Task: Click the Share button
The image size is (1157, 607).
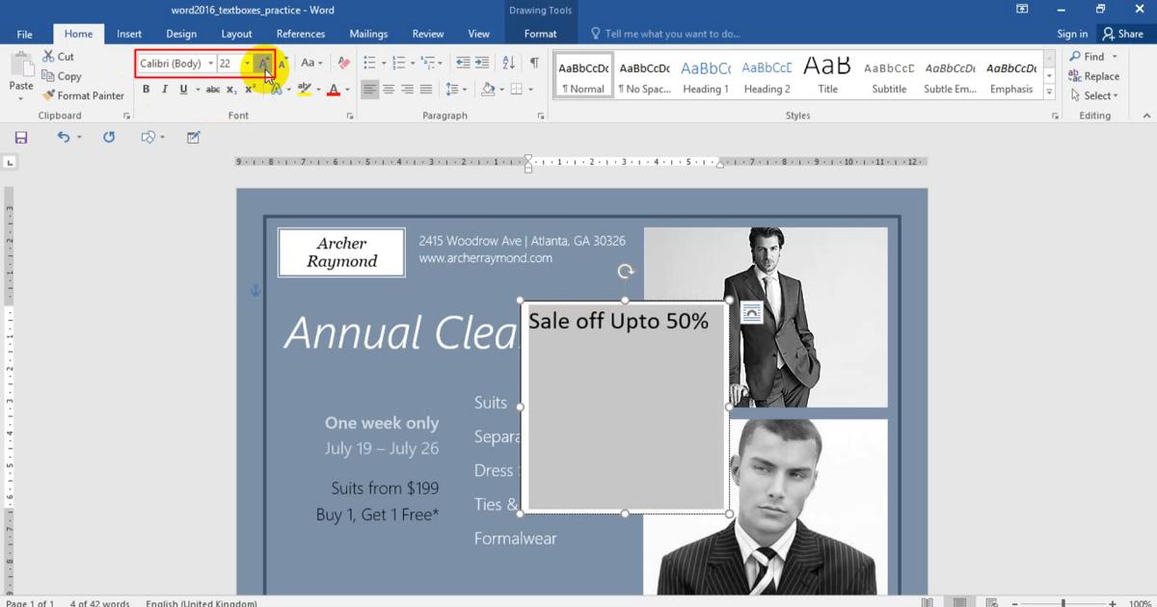Action: coord(1123,34)
